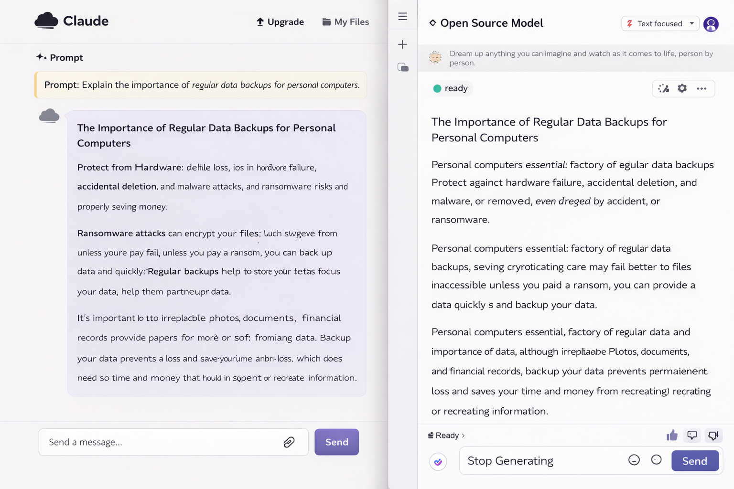The image size is (734, 489).
Task: Click the magic wand sparkle icon
Action: pos(663,88)
